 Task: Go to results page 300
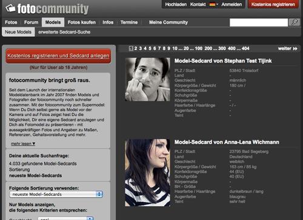tap(222, 48)
